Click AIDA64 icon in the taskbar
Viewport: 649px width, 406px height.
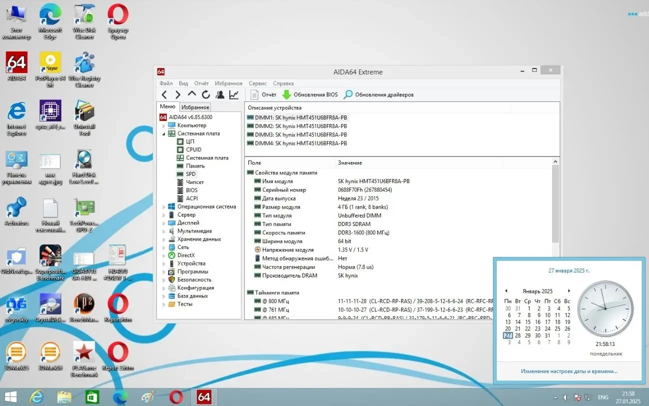204,397
